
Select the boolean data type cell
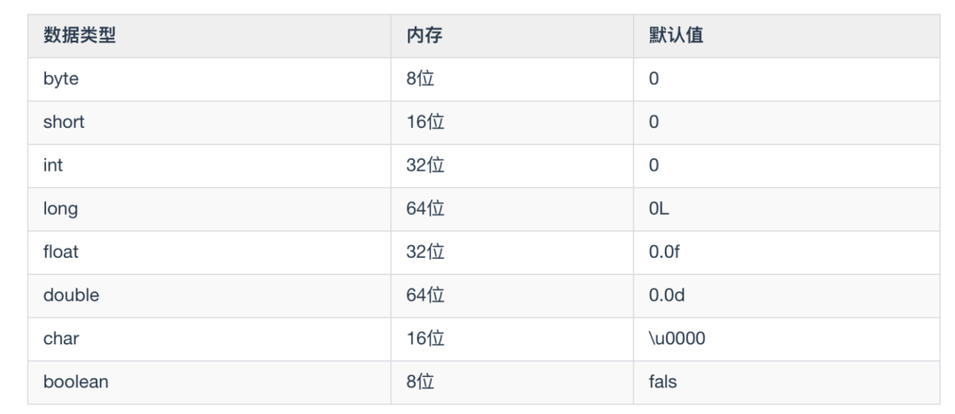[75, 382]
